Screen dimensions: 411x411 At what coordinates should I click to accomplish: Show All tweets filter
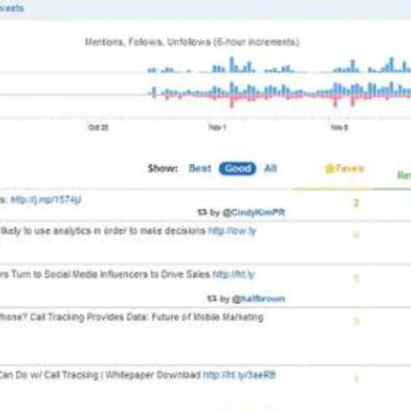pos(270,168)
